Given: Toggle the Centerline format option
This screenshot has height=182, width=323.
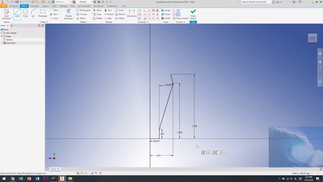Looking at the screenshot, I should click(174, 14).
